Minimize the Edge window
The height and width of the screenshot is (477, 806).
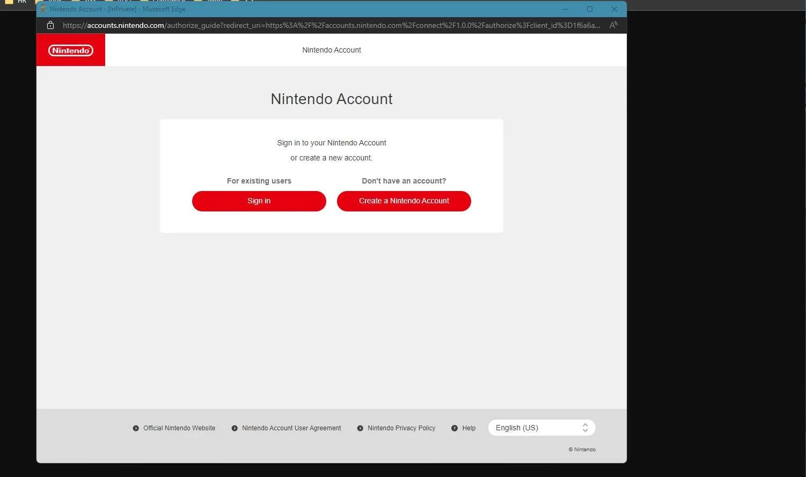click(565, 9)
